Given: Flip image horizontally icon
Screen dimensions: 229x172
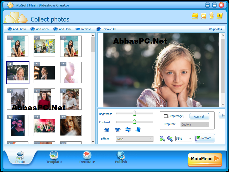Looking at the screenshot, I should click(128, 129).
